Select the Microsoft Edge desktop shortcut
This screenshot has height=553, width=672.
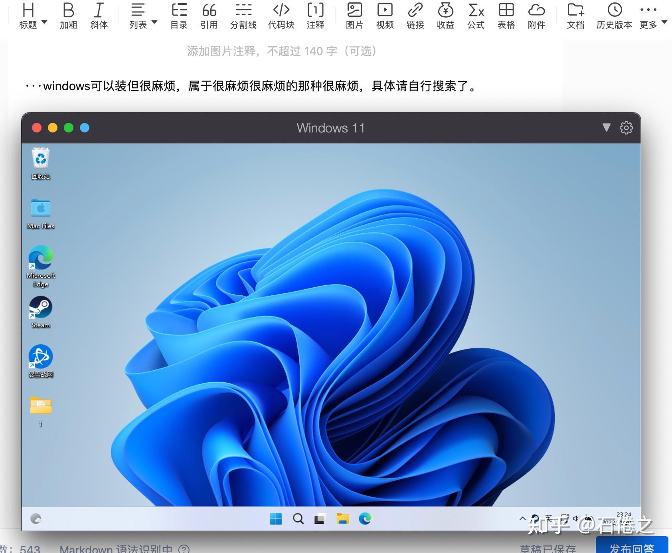pyautogui.click(x=41, y=266)
